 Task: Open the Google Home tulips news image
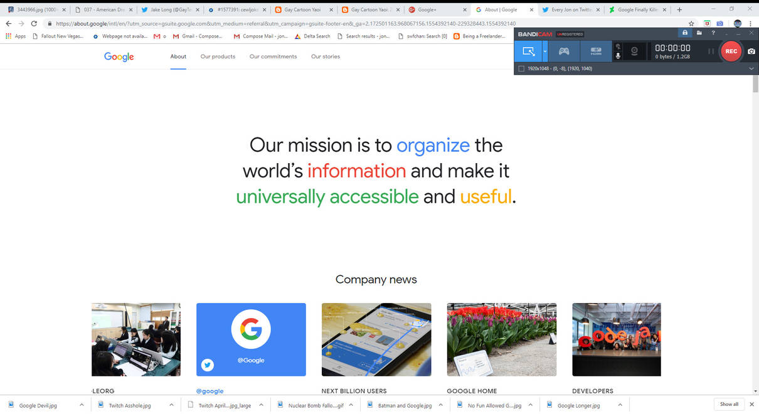point(502,339)
